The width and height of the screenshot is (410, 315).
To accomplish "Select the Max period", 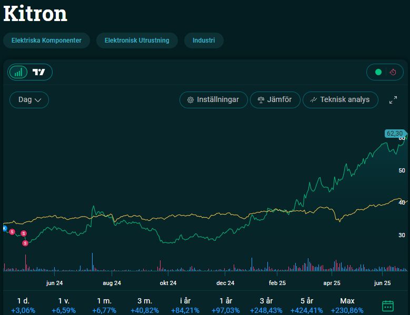I will 347,306.
